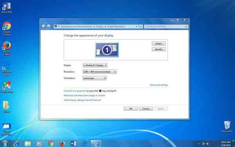Refresh the Control Panel address bar
The width and height of the screenshot is (235, 147).
click(141, 27)
